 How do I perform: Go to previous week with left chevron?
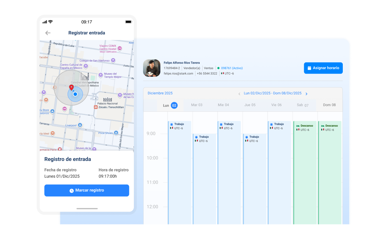(x=239, y=94)
